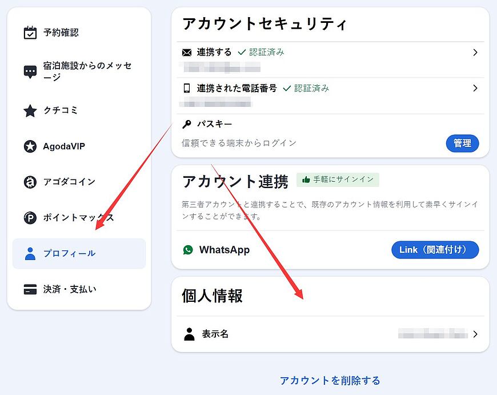Image resolution: width=497 pixels, height=395 pixels.
Task: Click the 信頼できる端末からログイン text
Action: pyautogui.click(x=239, y=143)
